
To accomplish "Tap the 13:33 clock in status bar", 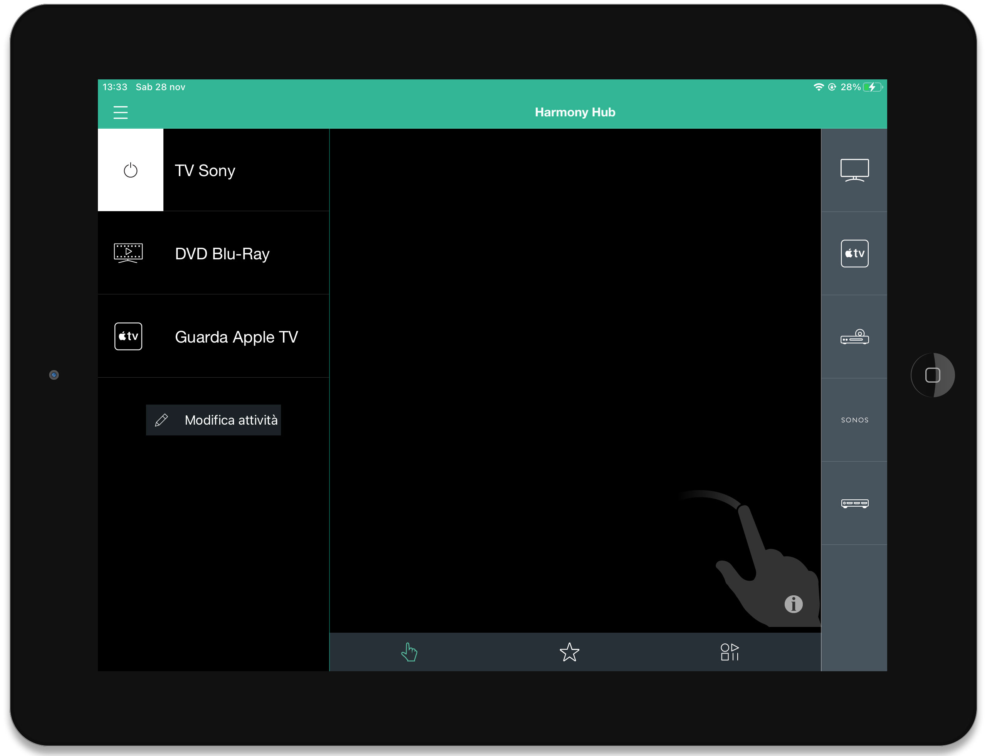I will pyautogui.click(x=115, y=87).
